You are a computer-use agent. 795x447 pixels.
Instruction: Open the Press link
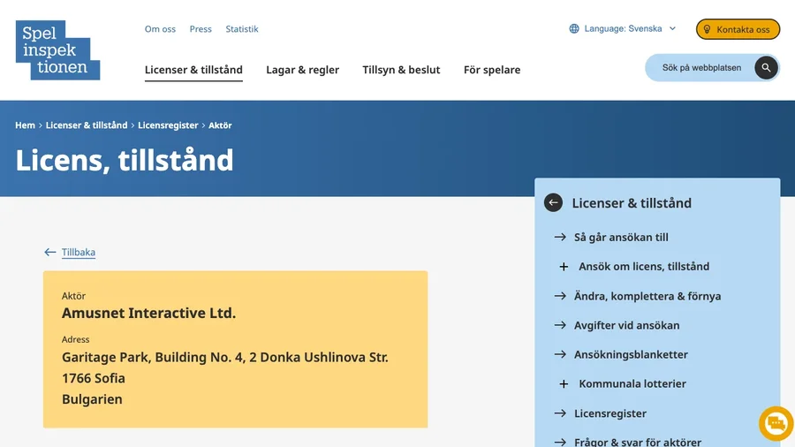[x=201, y=29]
